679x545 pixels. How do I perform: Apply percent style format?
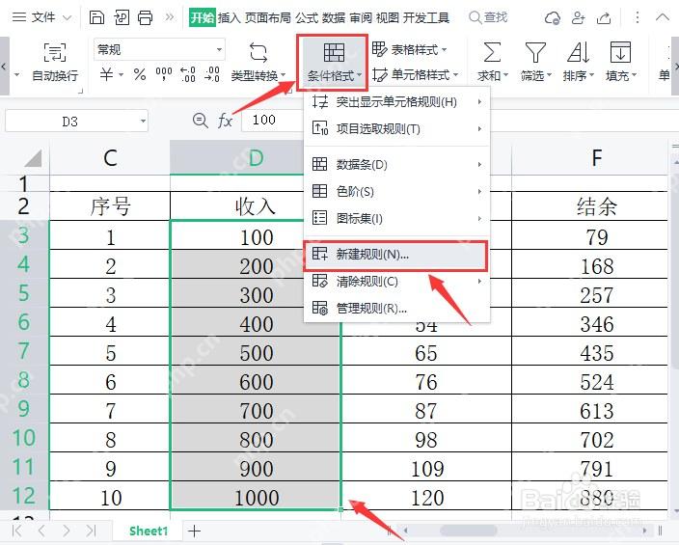(x=140, y=74)
